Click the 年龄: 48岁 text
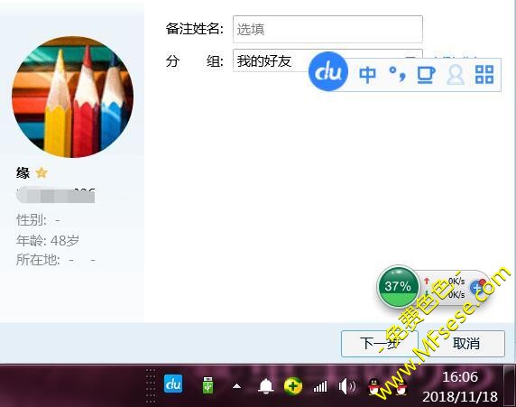The image size is (516, 407). point(48,240)
